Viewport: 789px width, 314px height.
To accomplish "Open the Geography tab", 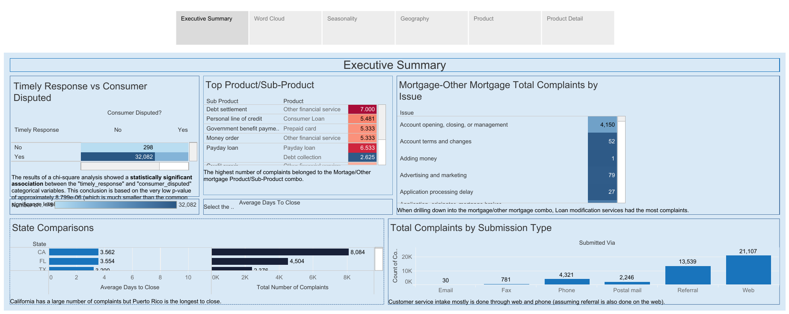I will pos(432,28).
